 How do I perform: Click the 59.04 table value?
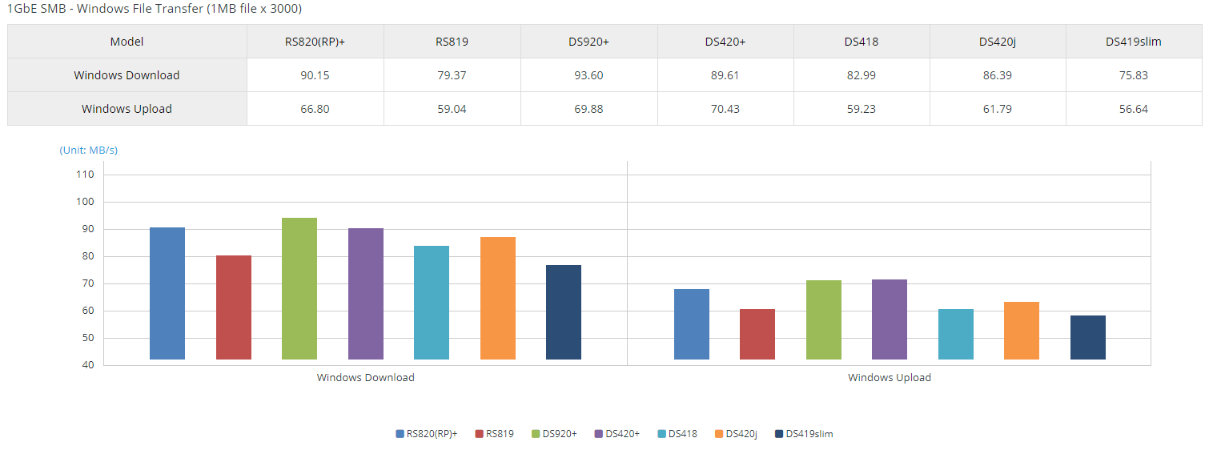pos(452,109)
